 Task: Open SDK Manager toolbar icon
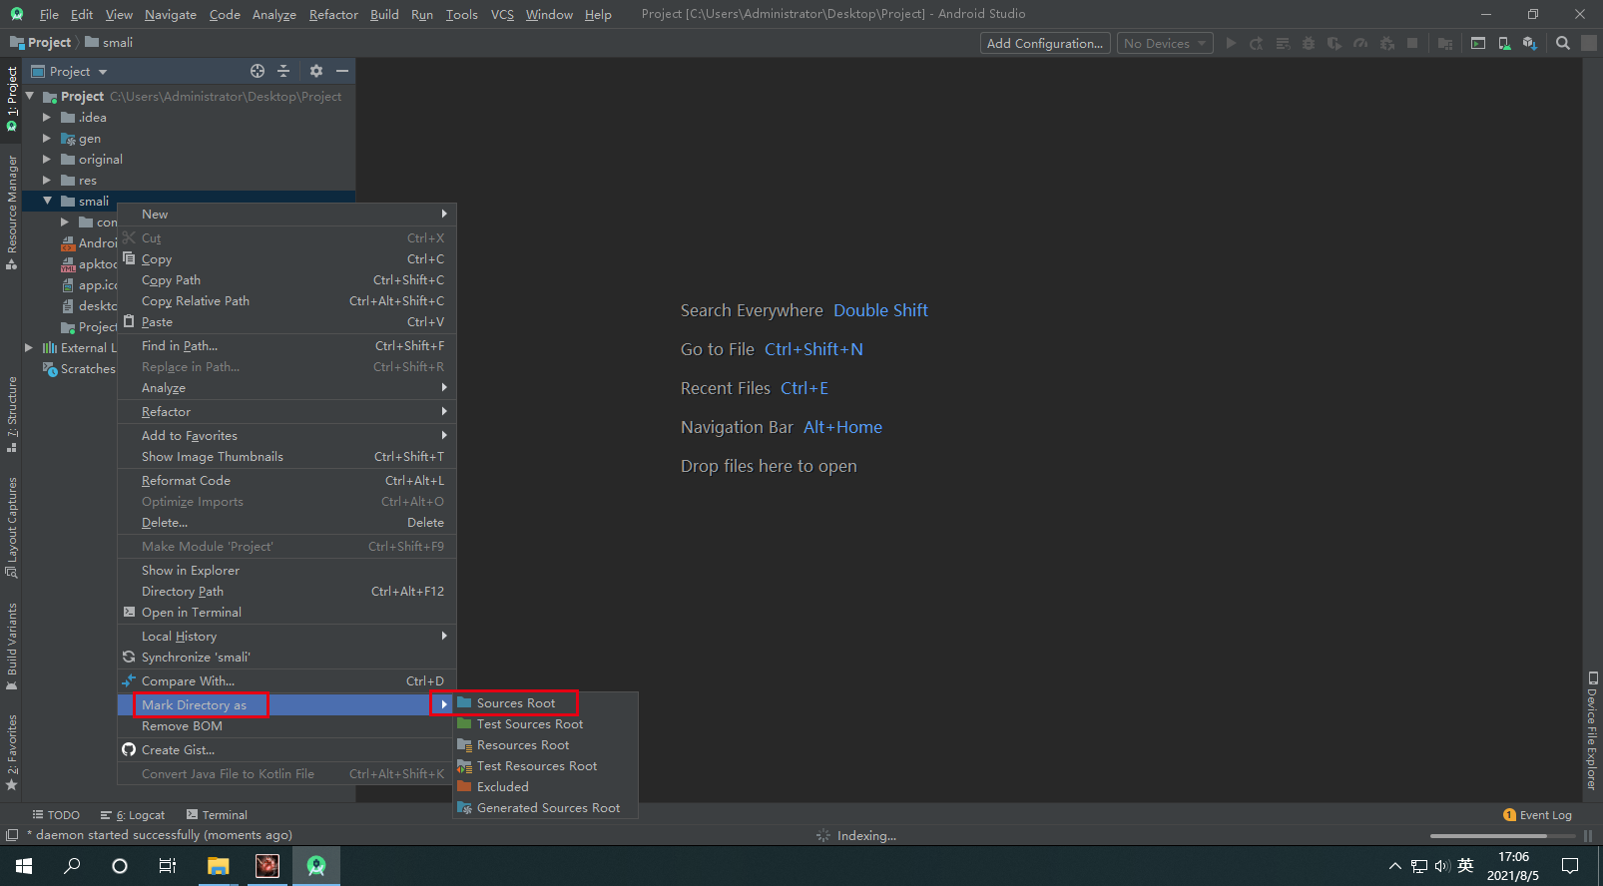(x=1530, y=43)
